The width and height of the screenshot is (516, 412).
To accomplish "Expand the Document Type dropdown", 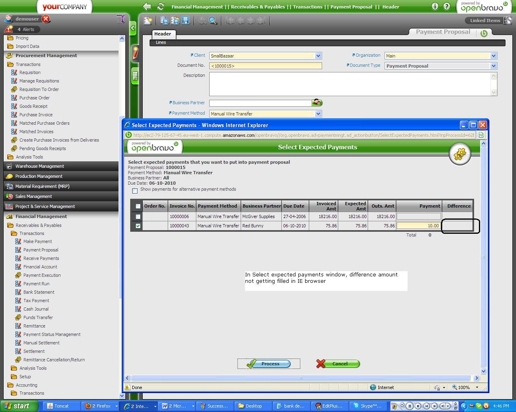I will (493, 66).
